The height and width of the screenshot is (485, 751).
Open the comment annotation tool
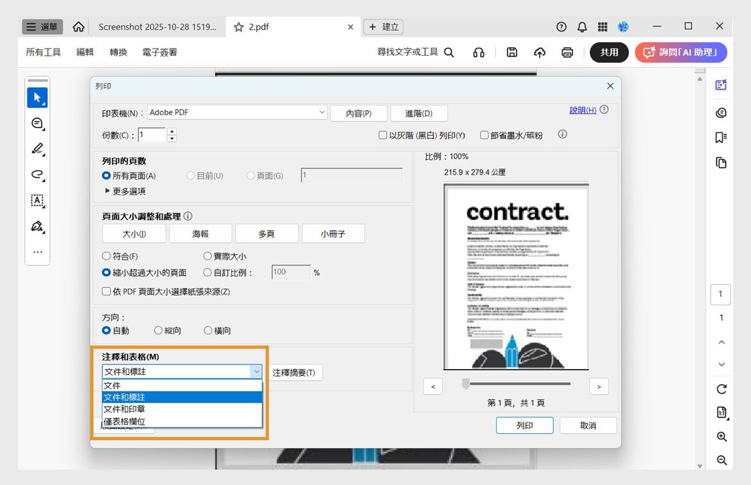(x=36, y=123)
